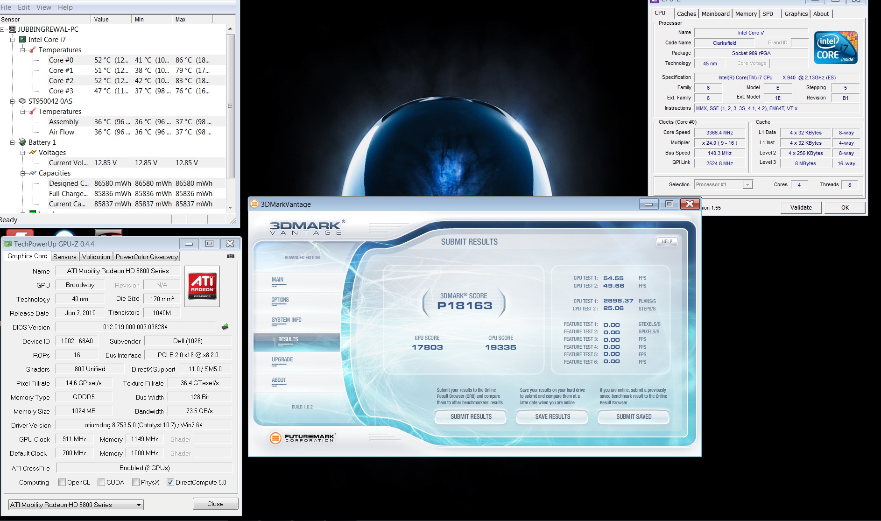Collapse the Voltages node
Viewport: 881px width, 521px height.
pos(23,153)
